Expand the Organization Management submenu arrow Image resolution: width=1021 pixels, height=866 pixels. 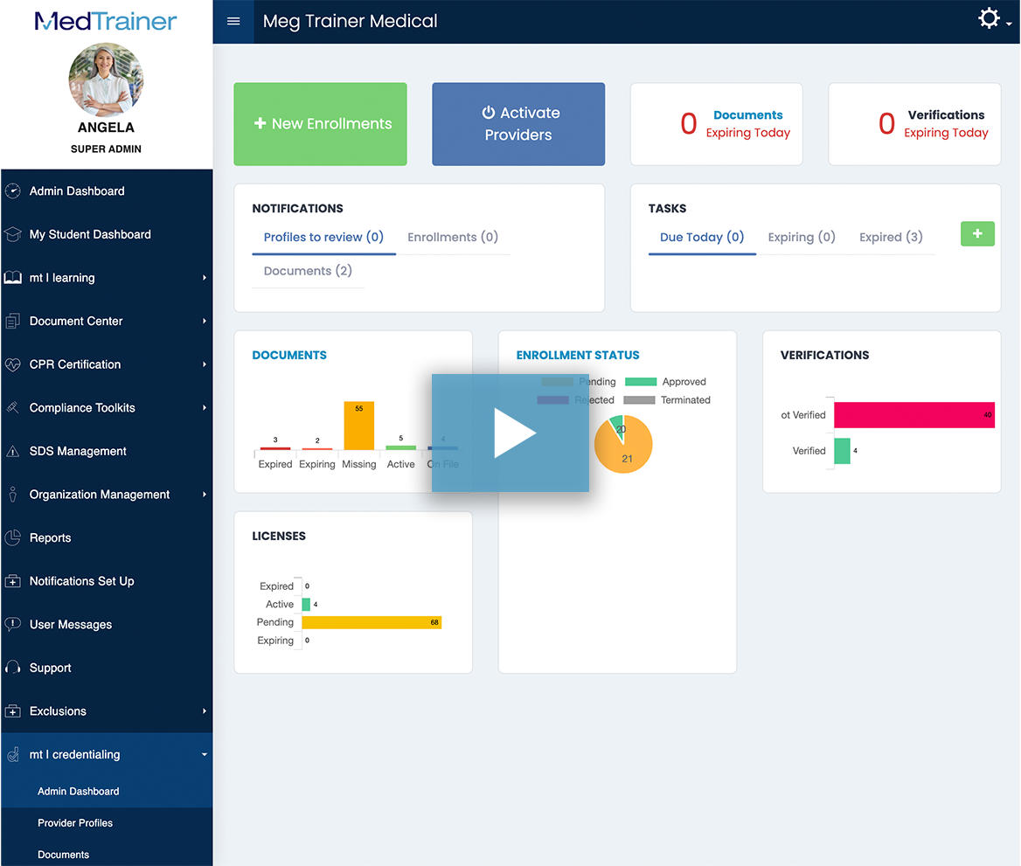tap(205, 495)
